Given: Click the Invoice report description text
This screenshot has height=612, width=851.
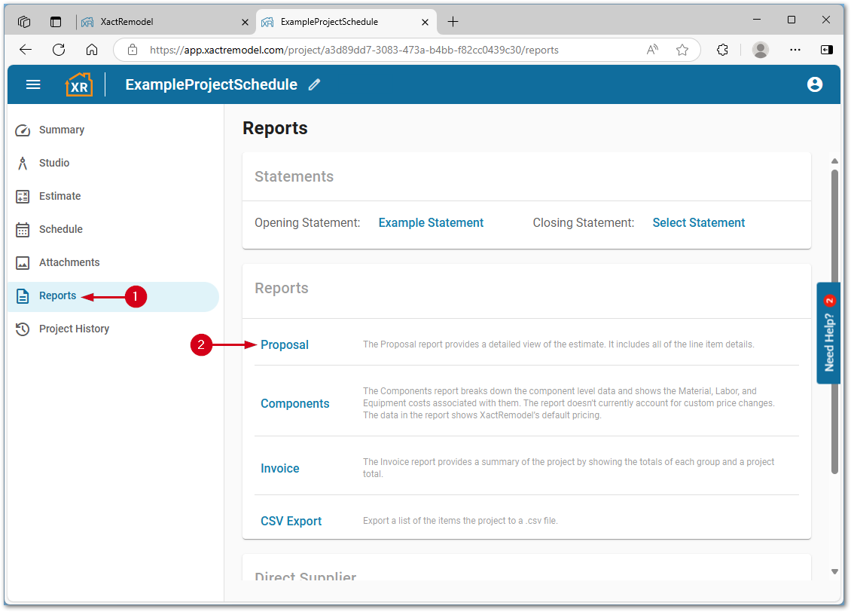Looking at the screenshot, I should pos(569,467).
